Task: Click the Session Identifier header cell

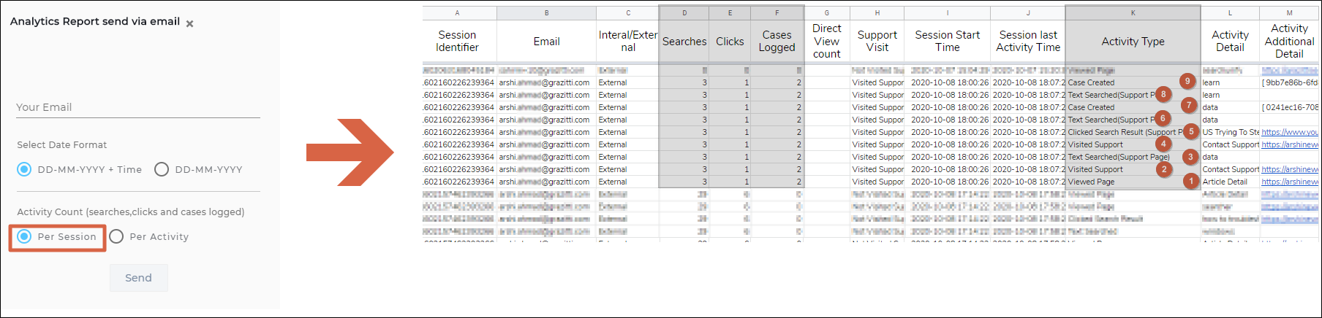Action: pyautogui.click(x=457, y=41)
